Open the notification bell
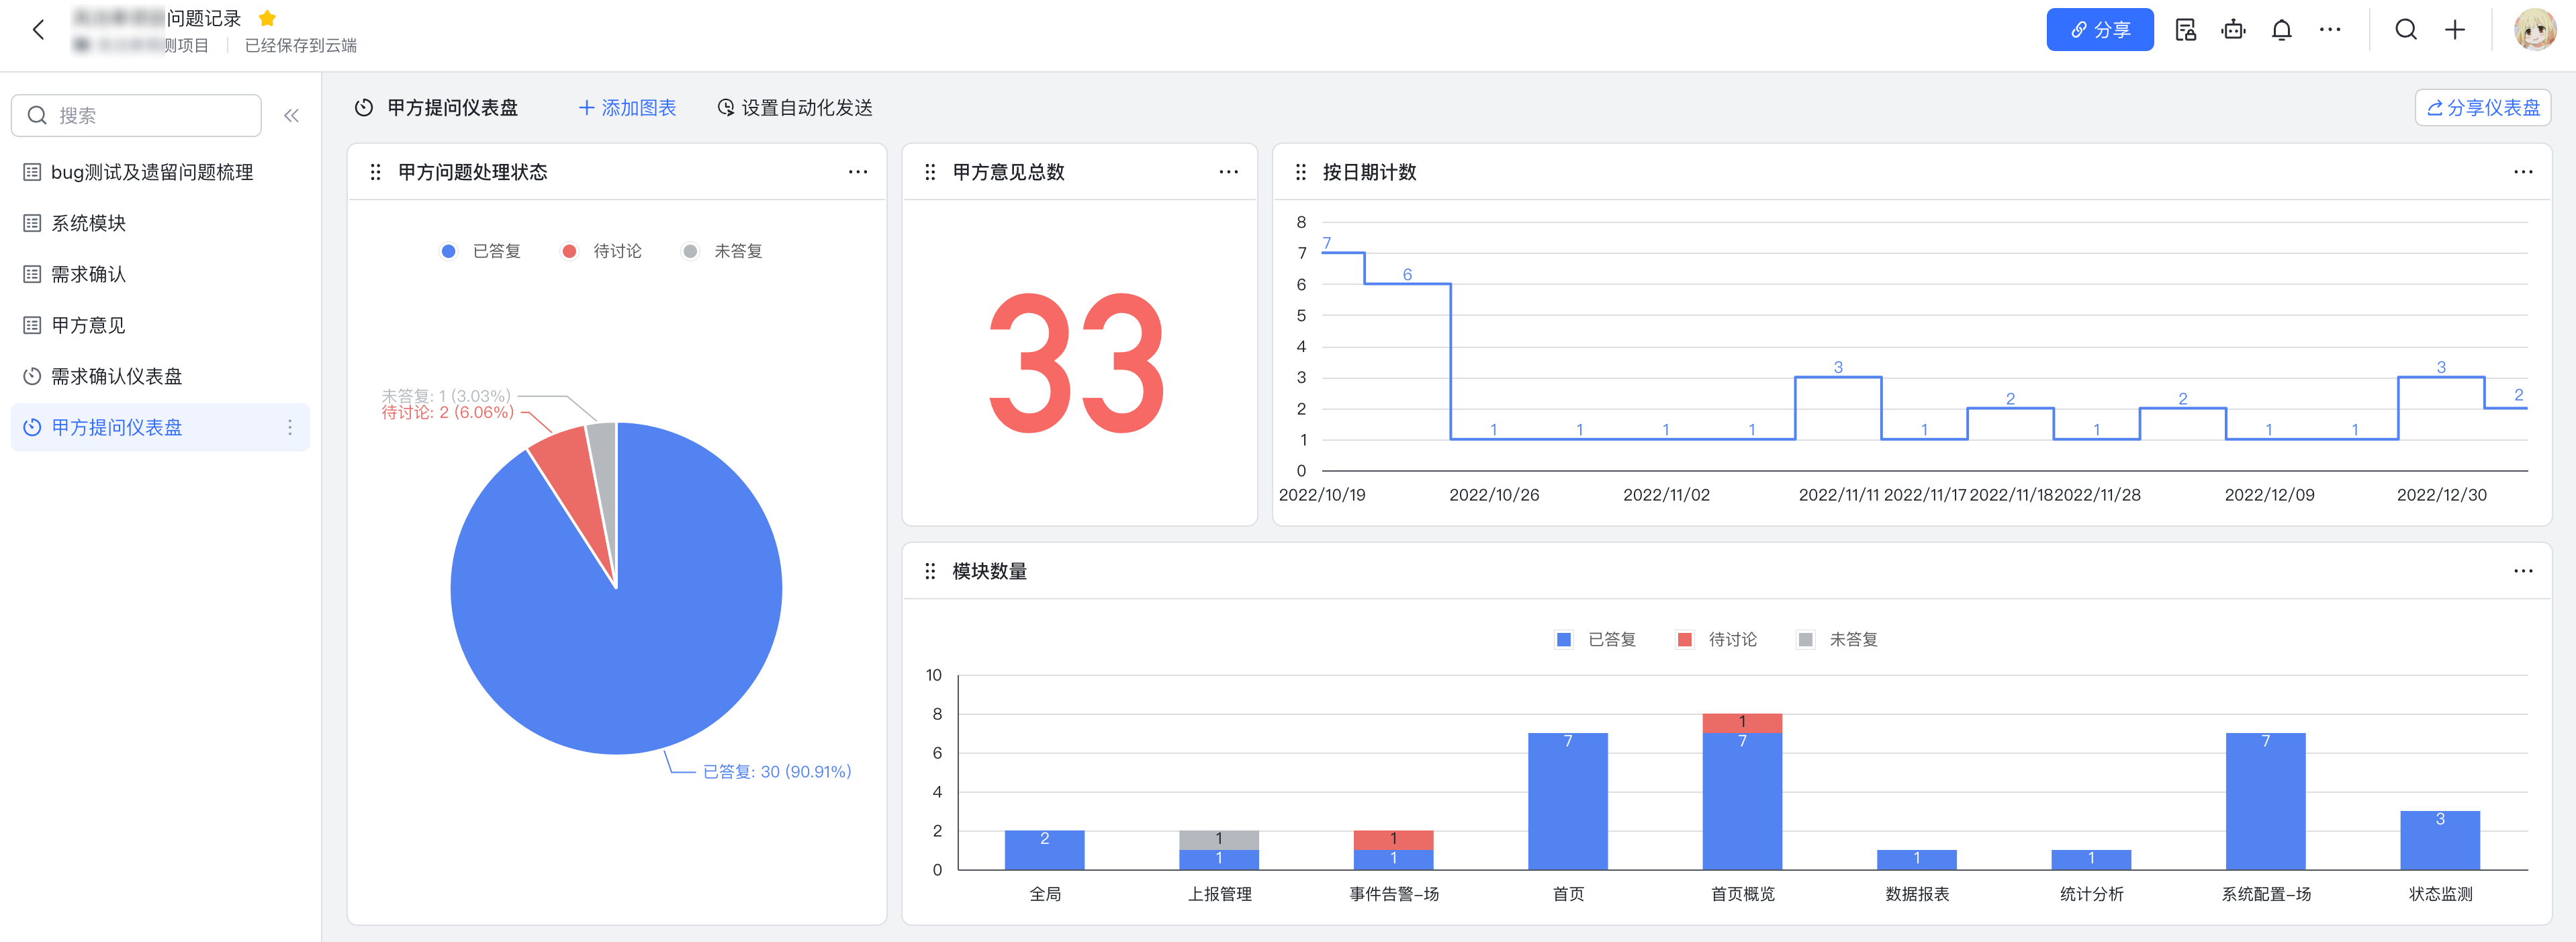The width and height of the screenshot is (2576, 942). (2281, 30)
